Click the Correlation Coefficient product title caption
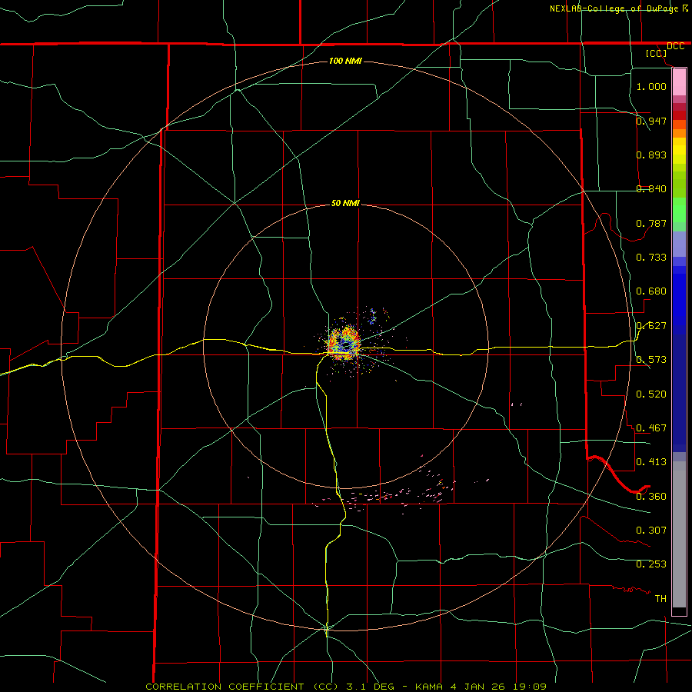 (346, 687)
